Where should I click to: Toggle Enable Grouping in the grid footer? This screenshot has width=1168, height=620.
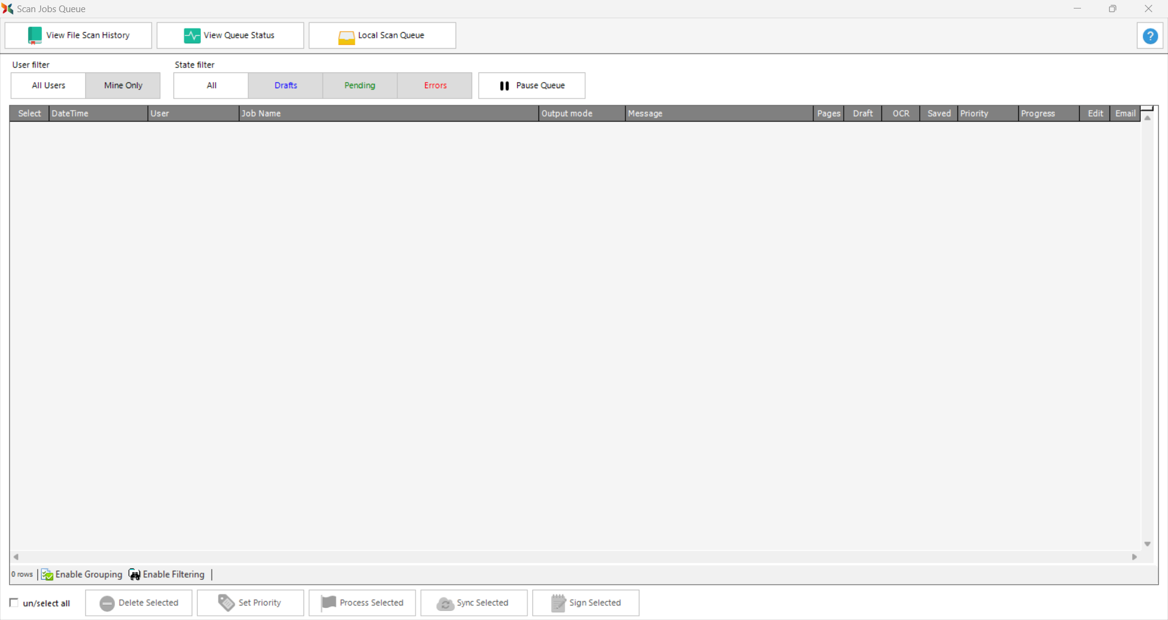(x=82, y=574)
